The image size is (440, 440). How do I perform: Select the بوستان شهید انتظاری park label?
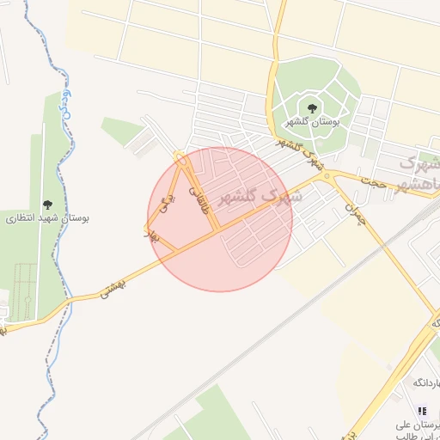(47, 218)
